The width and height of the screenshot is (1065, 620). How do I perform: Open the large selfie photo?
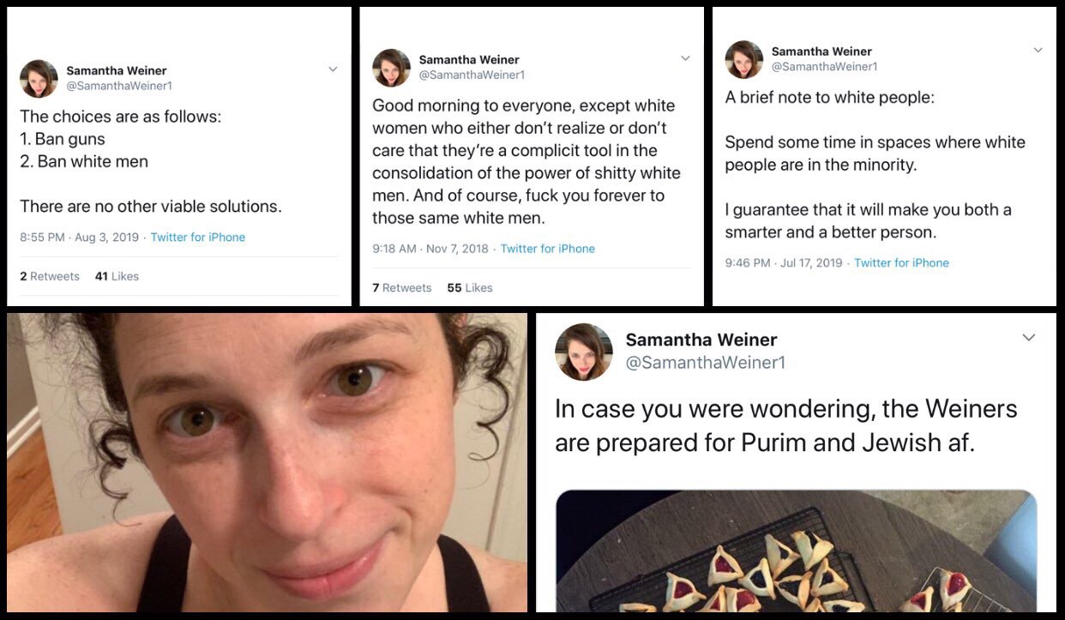pos(268,462)
